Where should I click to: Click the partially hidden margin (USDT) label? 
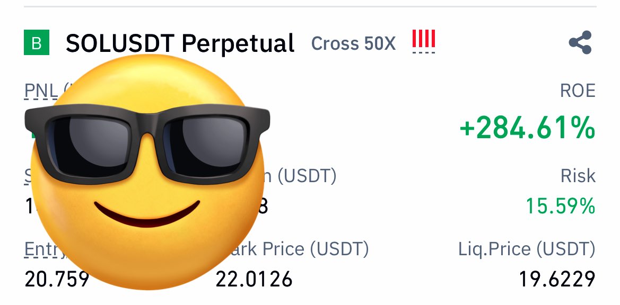300,176
